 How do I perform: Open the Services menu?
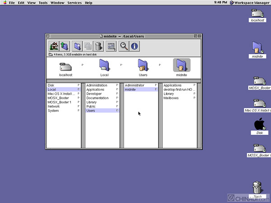point(75,3)
